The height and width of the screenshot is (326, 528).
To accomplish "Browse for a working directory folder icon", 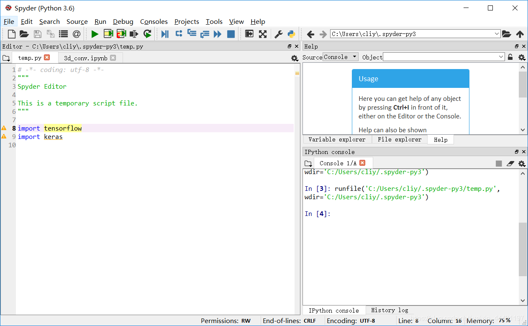I will (507, 34).
